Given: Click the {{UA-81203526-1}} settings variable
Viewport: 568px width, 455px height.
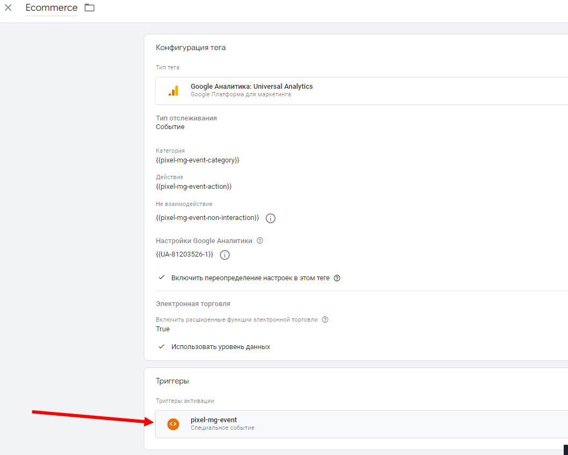Looking at the screenshot, I should [x=184, y=254].
